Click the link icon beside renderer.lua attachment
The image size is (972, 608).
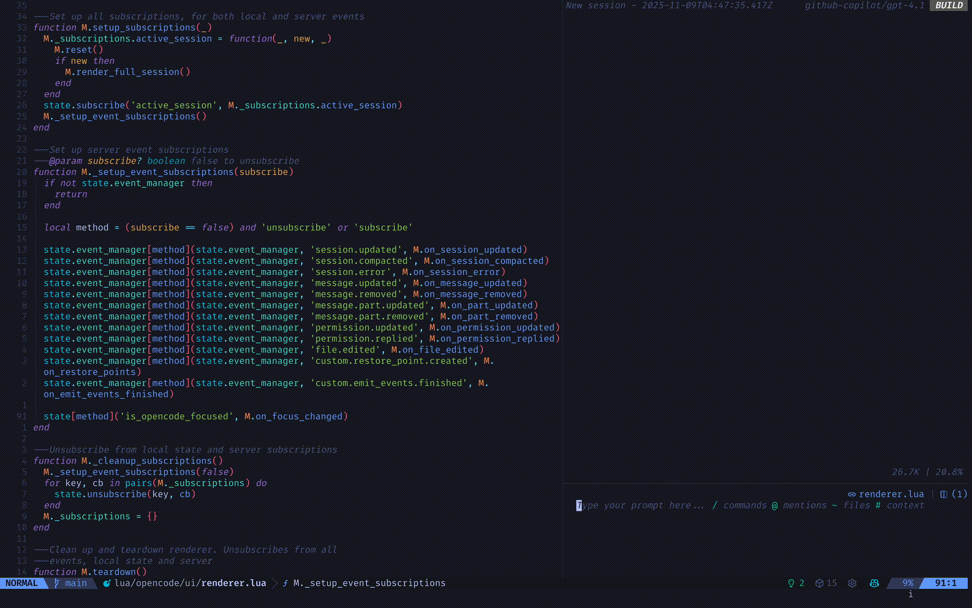pyautogui.click(x=852, y=494)
